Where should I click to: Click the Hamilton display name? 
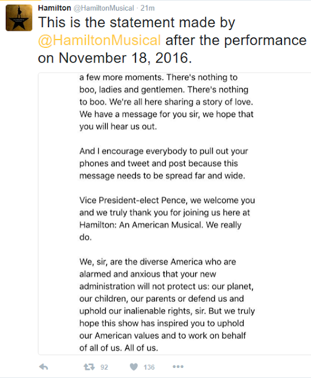pos(54,8)
